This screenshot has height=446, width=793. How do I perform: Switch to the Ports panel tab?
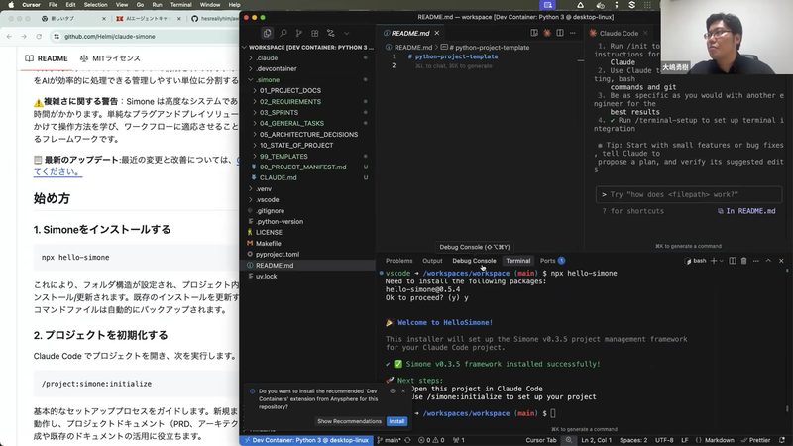coord(552,261)
